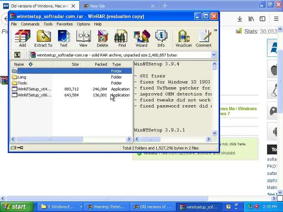Open the Commands menu
Viewport: 283px width, 212px height.
[x=30, y=24]
